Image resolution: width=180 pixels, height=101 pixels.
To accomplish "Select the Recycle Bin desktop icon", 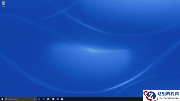I will pyautogui.click(x=3, y=4).
